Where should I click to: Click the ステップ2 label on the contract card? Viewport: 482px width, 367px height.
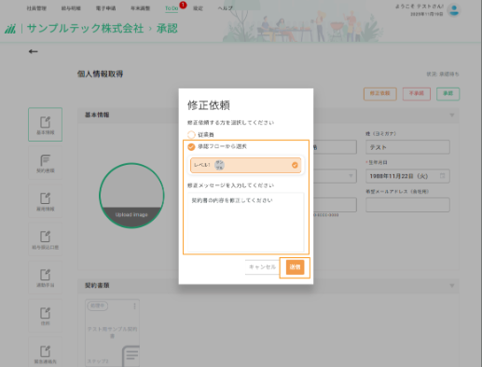point(98,361)
